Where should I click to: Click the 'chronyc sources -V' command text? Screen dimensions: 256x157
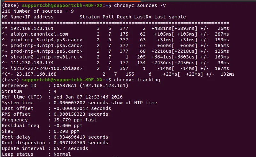click(140, 5)
